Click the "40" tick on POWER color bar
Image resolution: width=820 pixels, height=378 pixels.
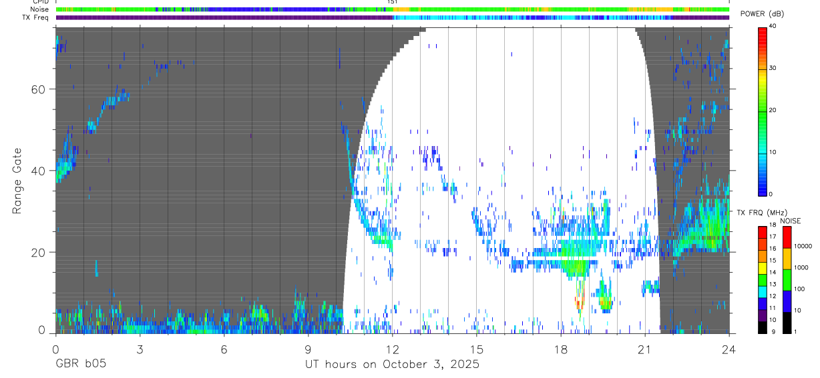click(x=774, y=27)
